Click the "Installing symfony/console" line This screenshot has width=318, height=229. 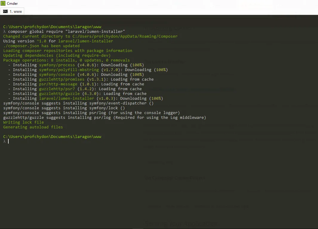coord(76,74)
